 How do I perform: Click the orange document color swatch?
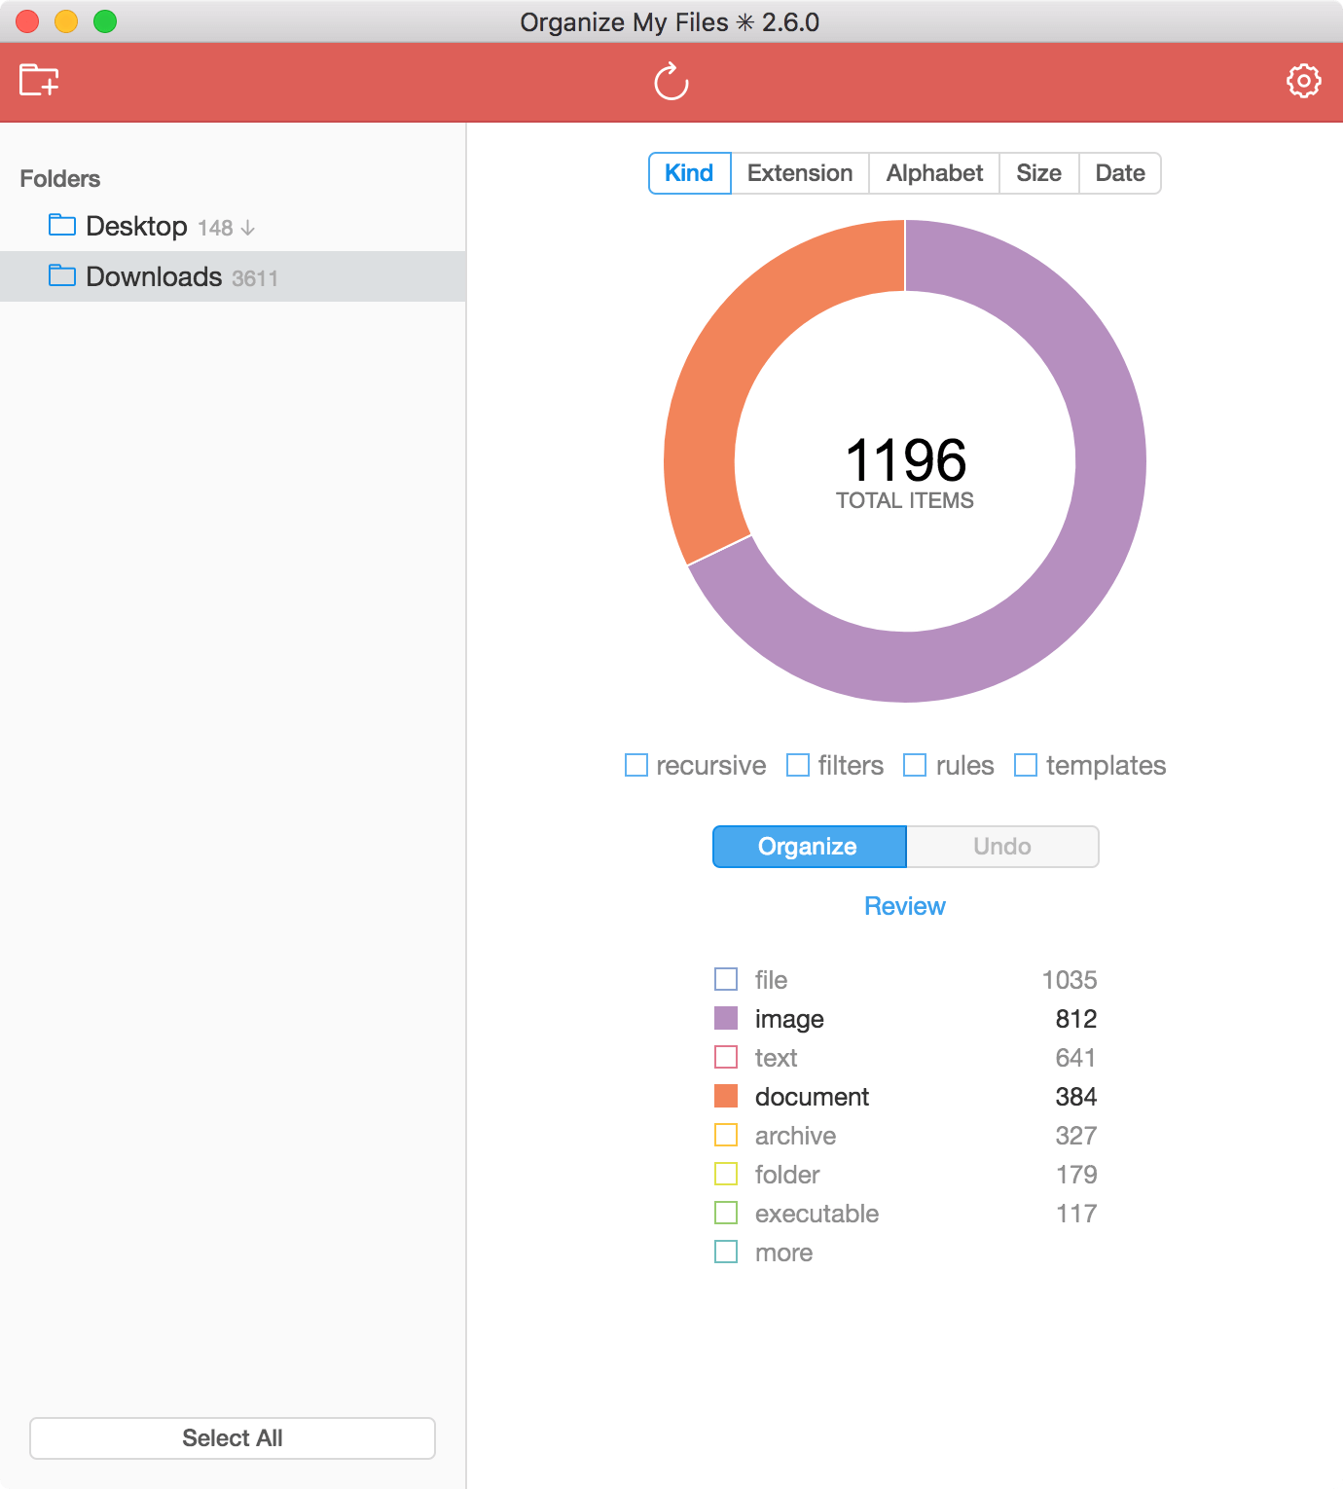point(726,1096)
